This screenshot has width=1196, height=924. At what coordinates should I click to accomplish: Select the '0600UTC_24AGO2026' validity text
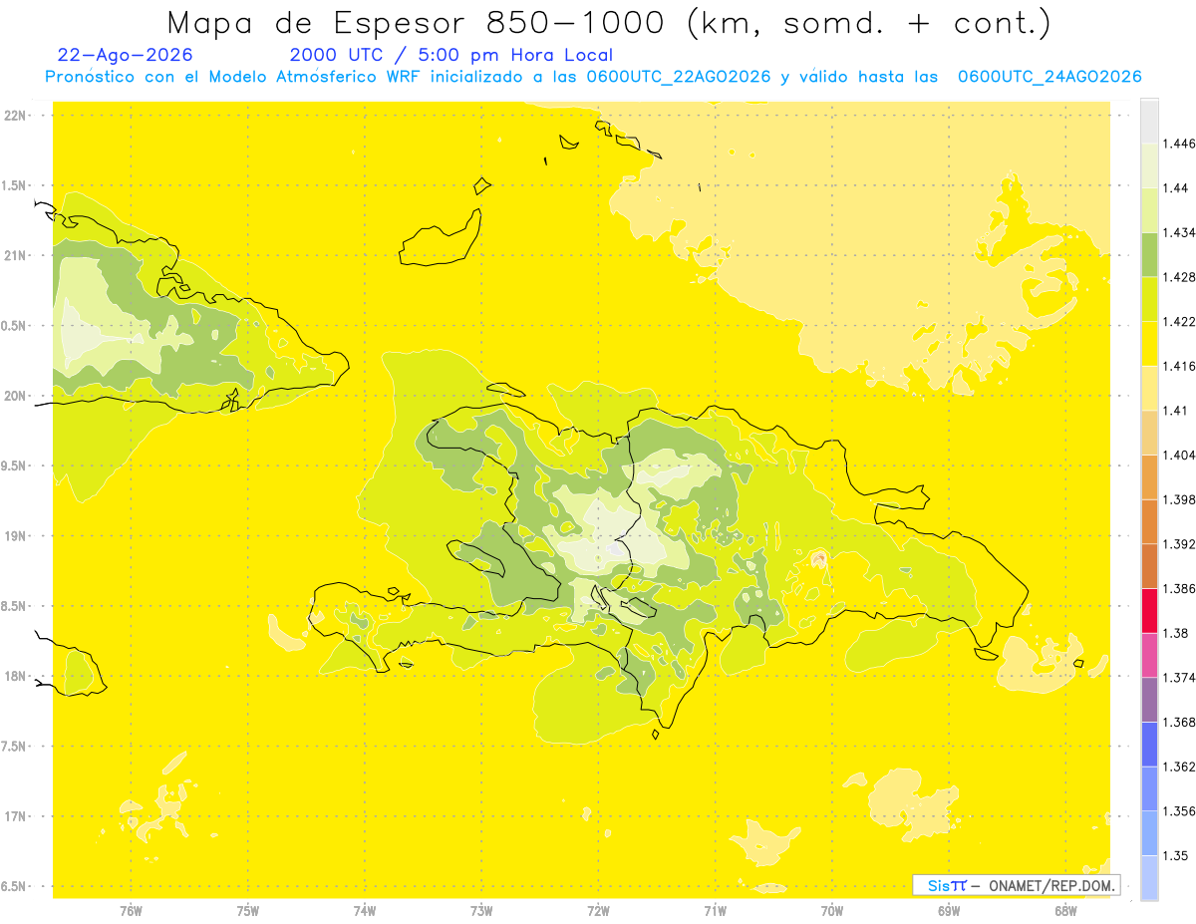(x=1048, y=77)
